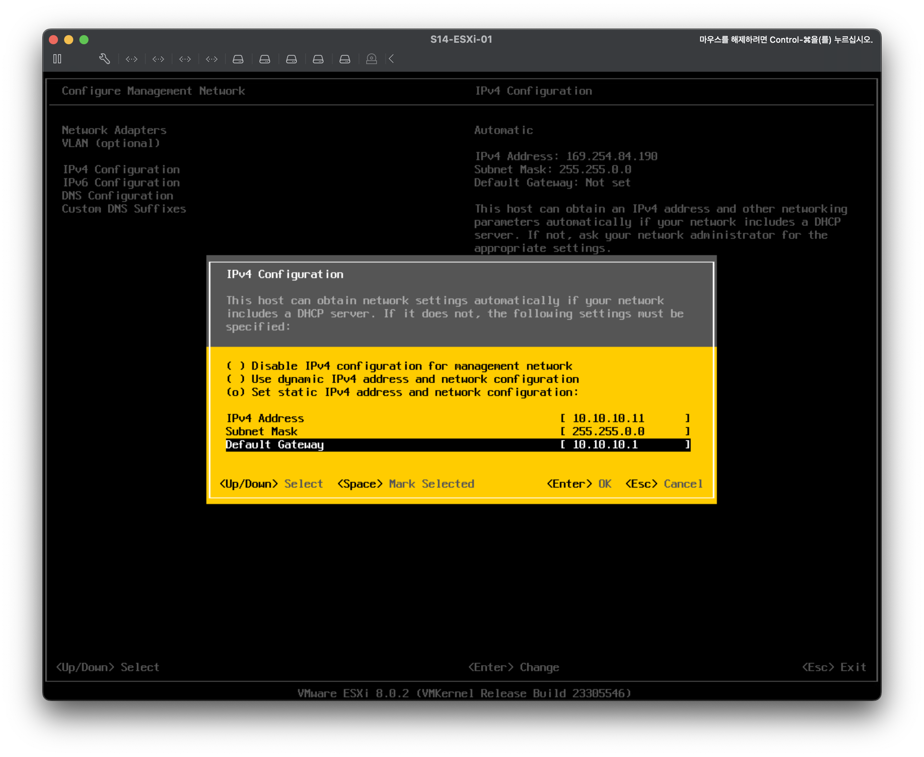Click the Esc Cancel option in dialog
The width and height of the screenshot is (924, 757).
663,483
